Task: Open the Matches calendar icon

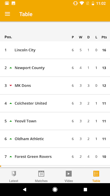Action: point(41,174)
